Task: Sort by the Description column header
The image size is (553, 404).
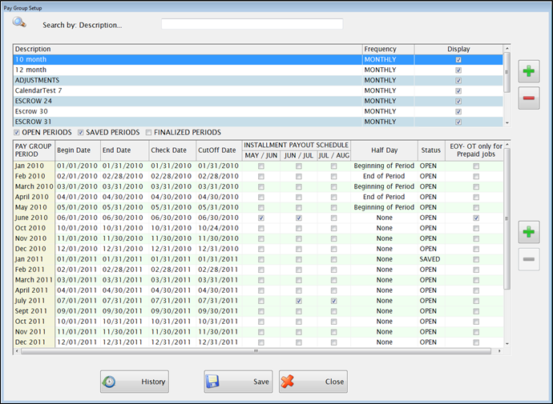Action: [188, 50]
